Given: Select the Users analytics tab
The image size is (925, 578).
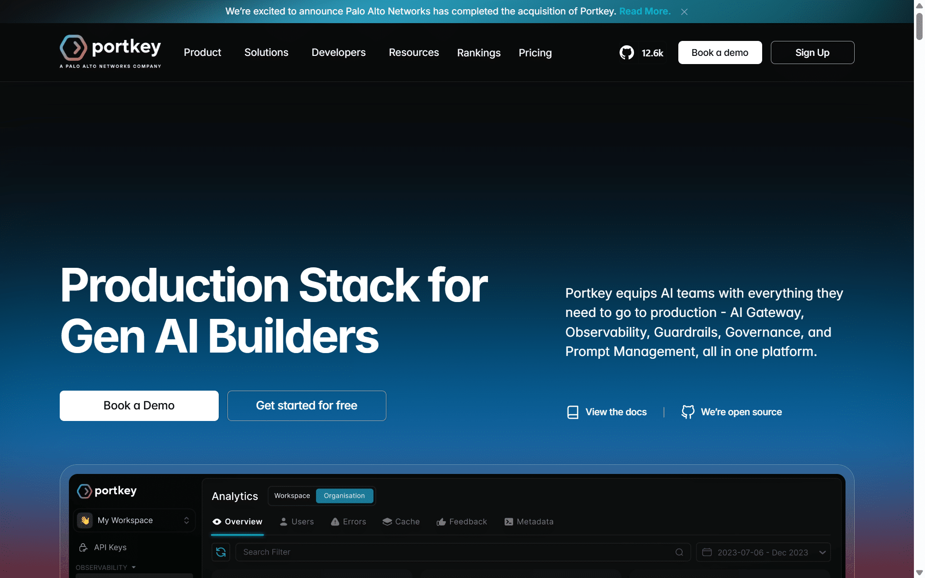Looking at the screenshot, I should click(297, 522).
